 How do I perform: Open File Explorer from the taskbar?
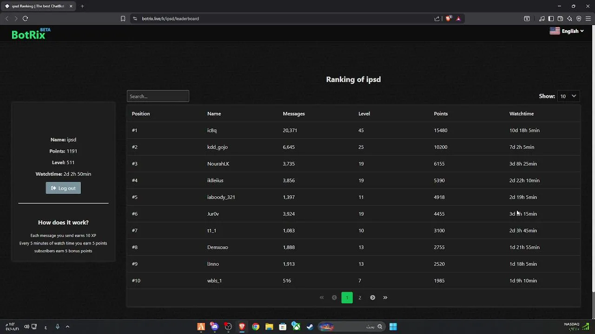(x=269, y=327)
